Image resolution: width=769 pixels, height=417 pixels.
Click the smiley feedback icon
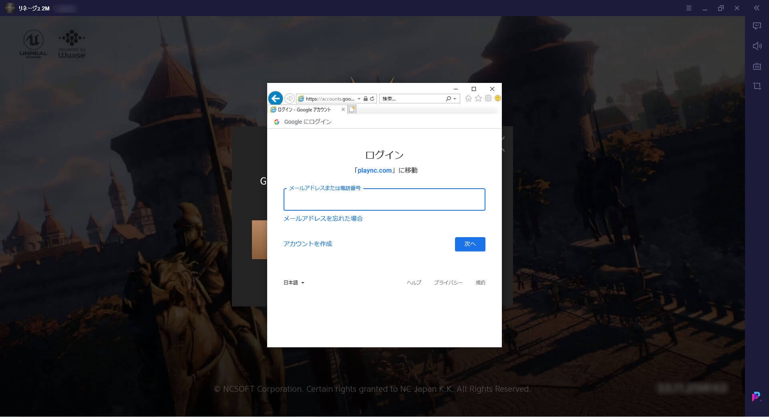coord(497,98)
